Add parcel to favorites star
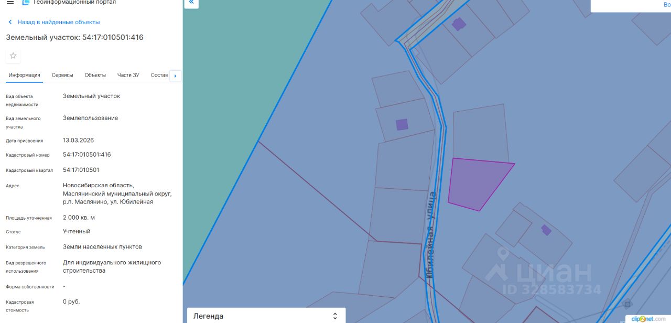Screen dimensions: 671x323 (13, 56)
